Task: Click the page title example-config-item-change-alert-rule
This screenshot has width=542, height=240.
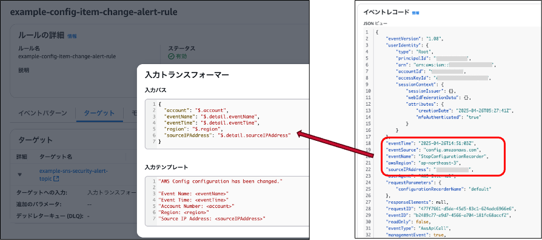Action: pyautogui.click(x=94, y=13)
